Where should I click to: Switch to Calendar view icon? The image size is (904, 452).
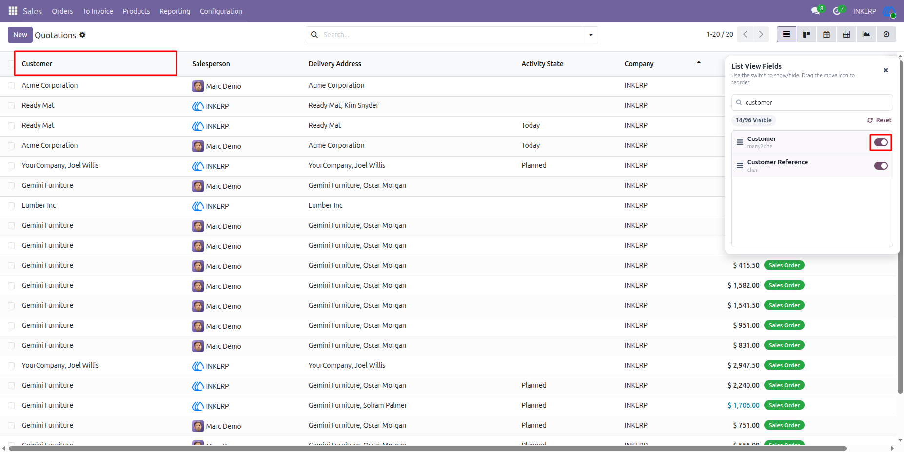(x=826, y=35)
